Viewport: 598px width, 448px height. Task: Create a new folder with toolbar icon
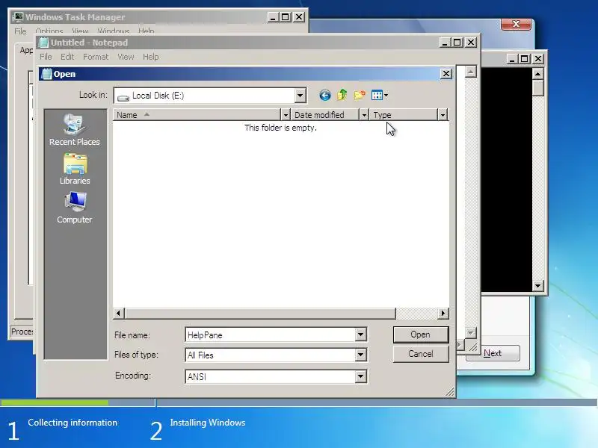pyautogui.click(x=360, y=95)
